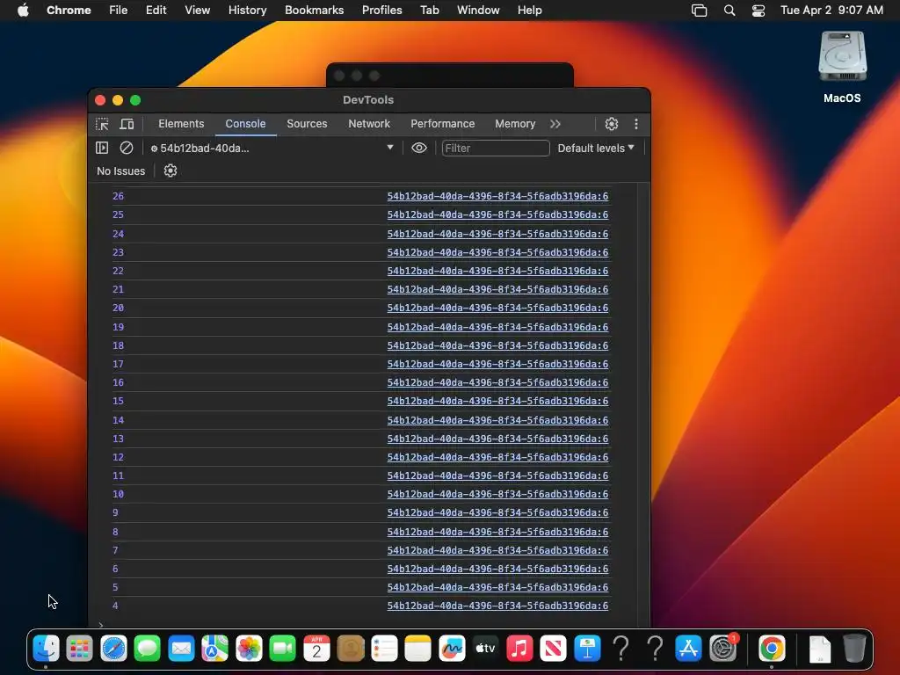
Task: Open News from the Dock
Action: (x=554, y=649)
